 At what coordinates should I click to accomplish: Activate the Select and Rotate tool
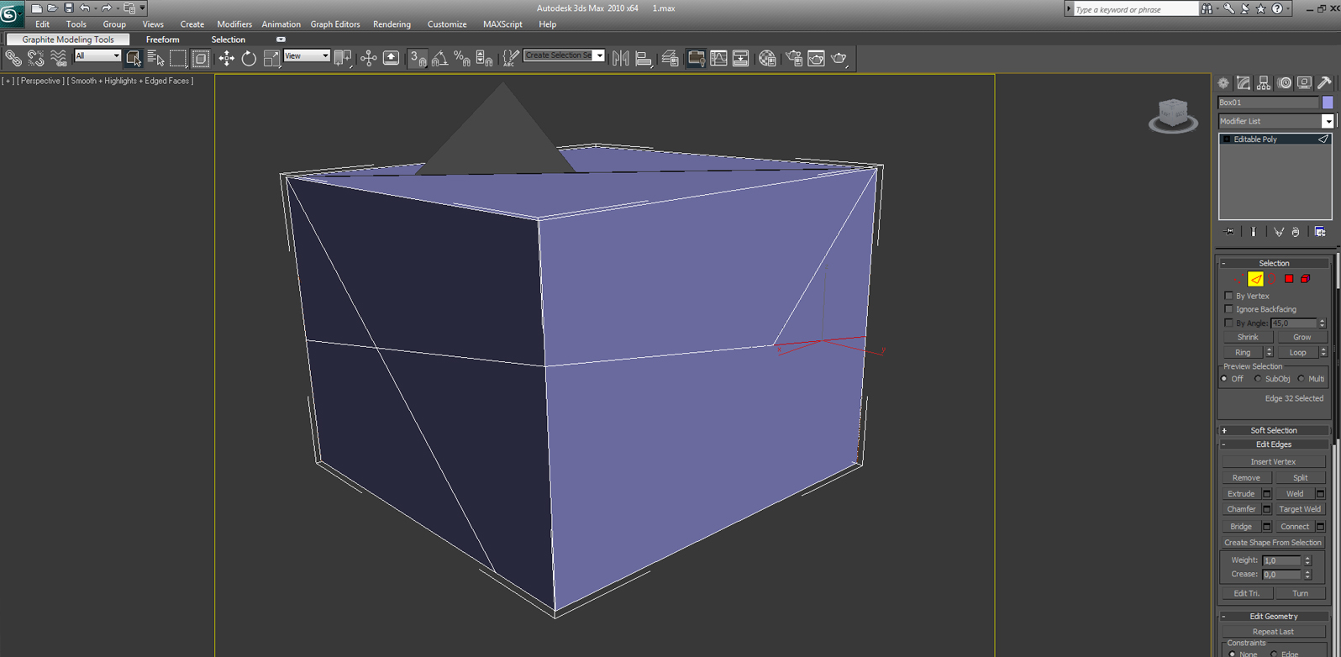point(249,58)
